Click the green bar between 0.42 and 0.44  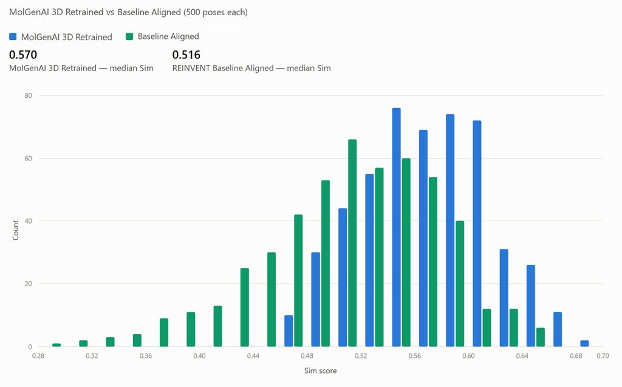(x=245, y=307)
